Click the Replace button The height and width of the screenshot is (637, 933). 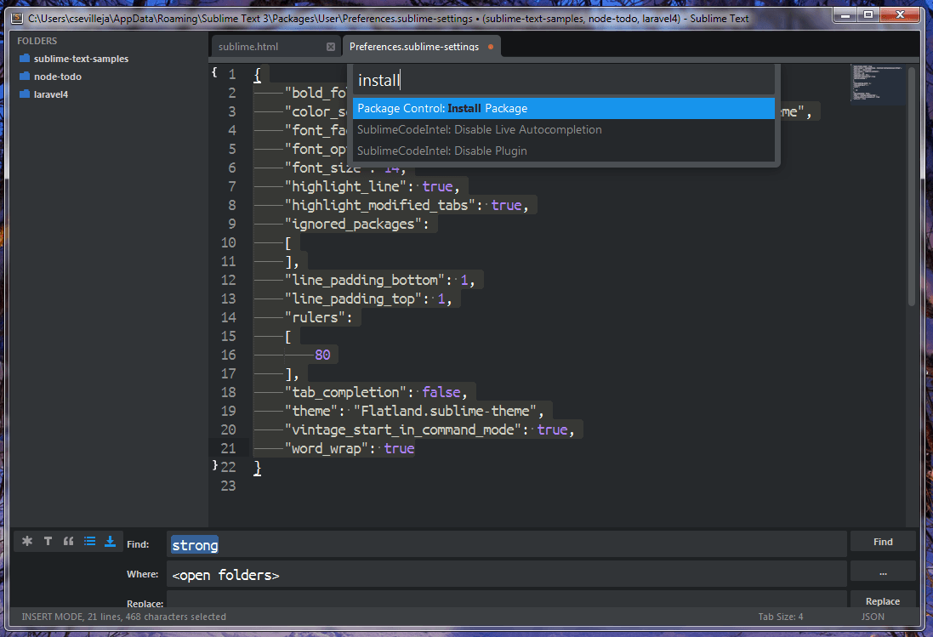(x=882, y=600)
